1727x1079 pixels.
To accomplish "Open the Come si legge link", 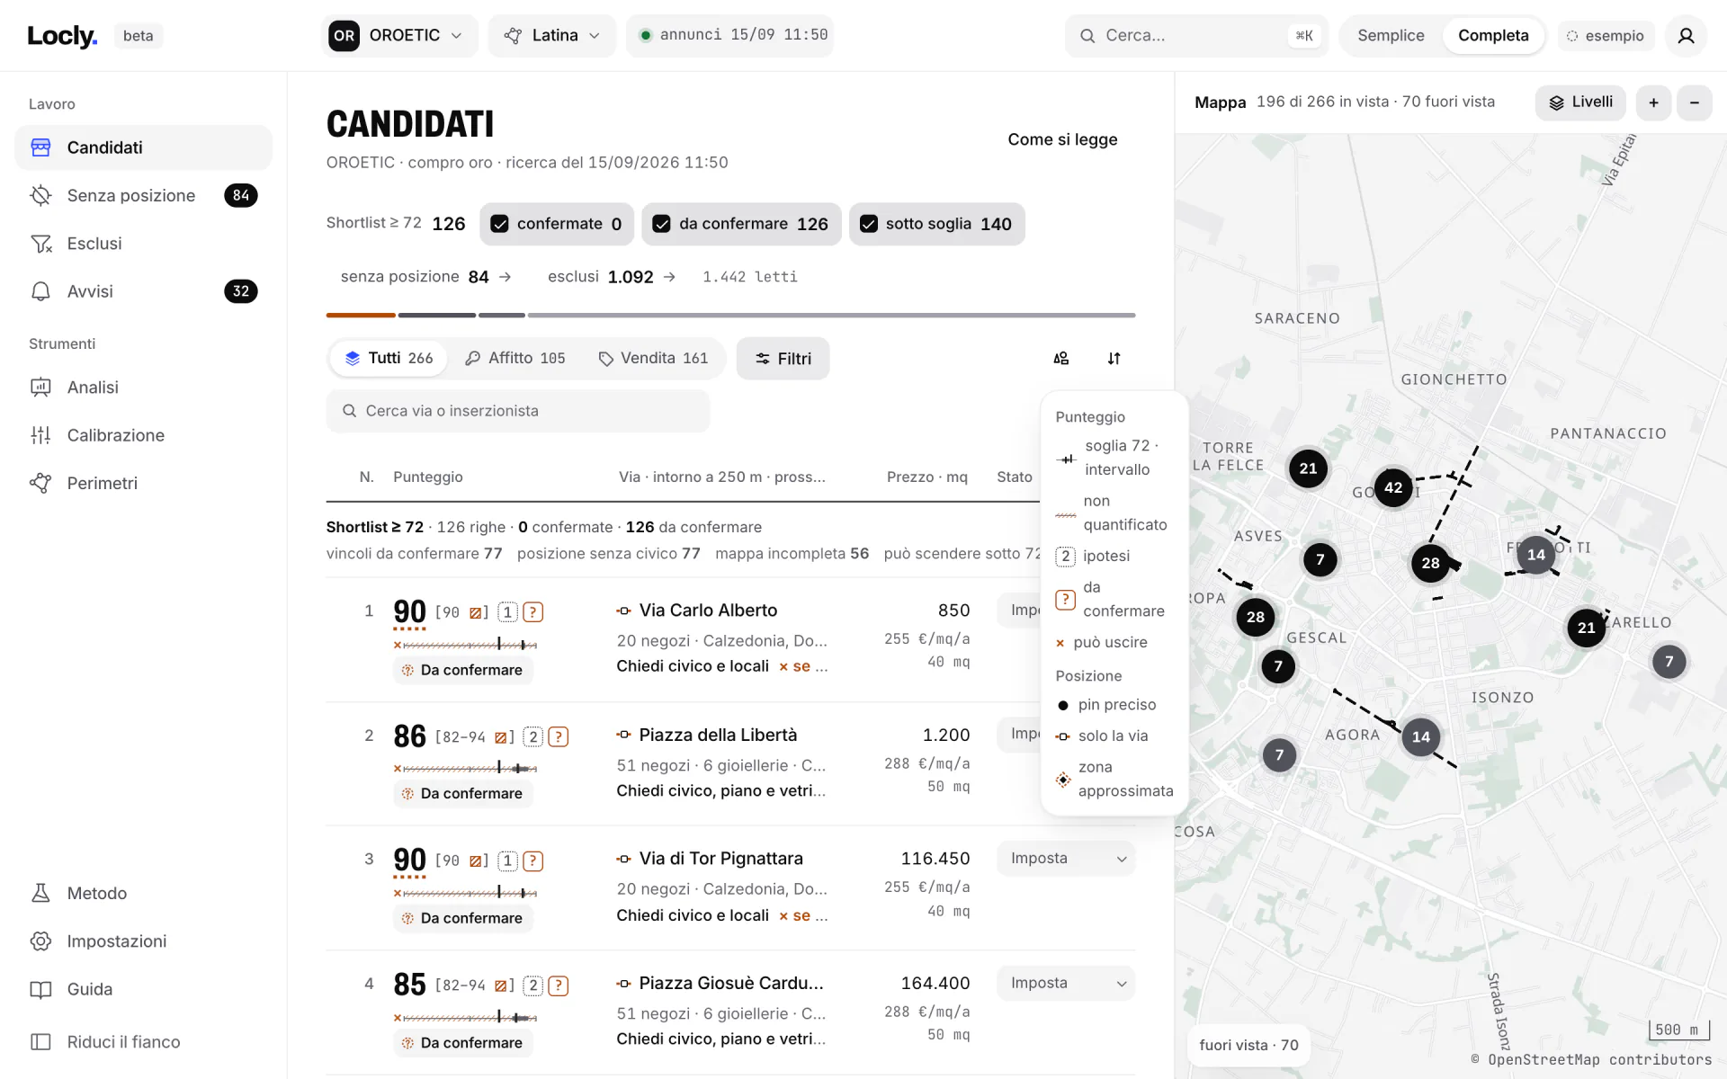I will tap(1062, 139).
